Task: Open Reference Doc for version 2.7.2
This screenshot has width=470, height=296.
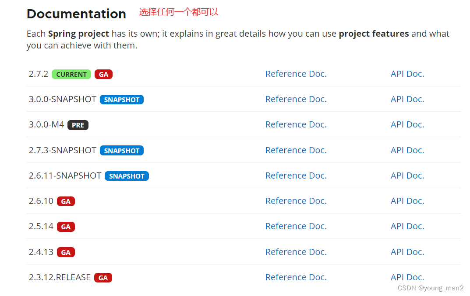Action: coord(296,74)
